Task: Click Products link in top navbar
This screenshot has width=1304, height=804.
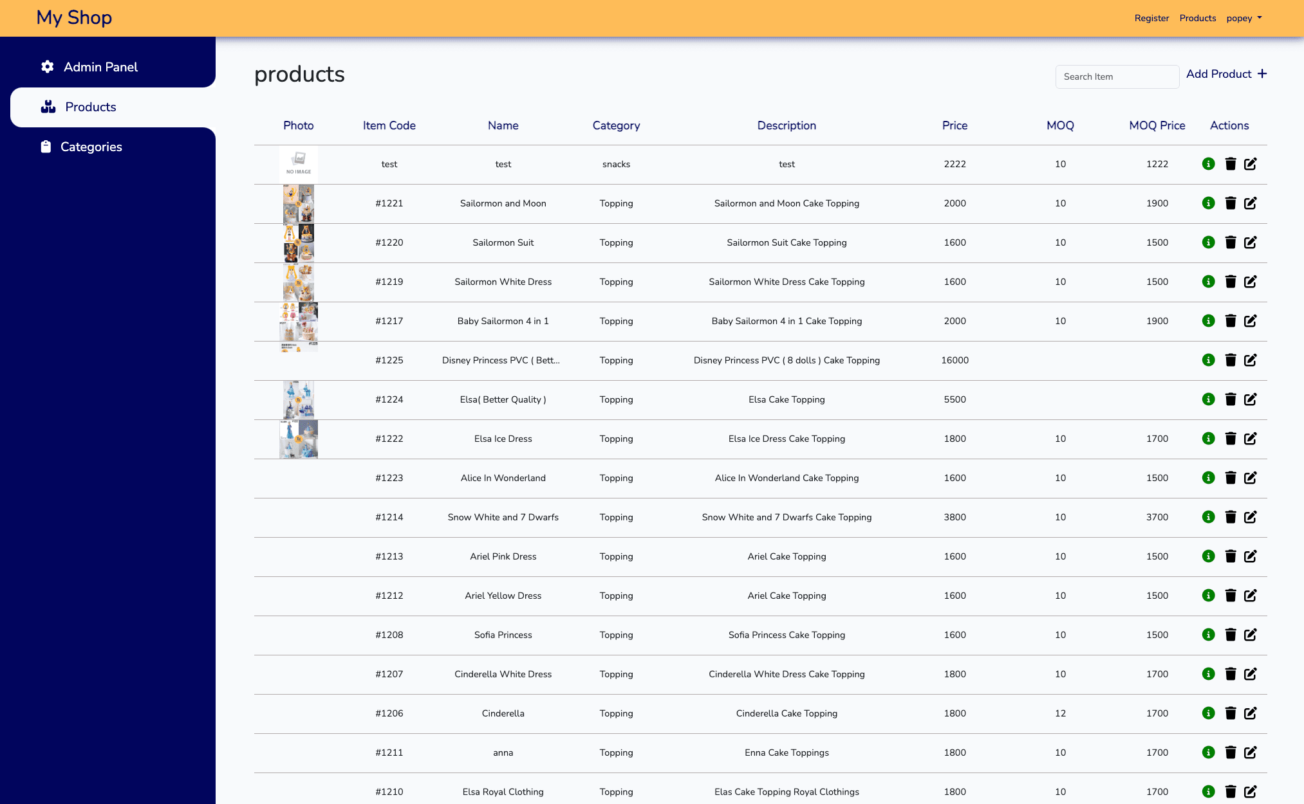Action: pyautogui.click(x=1197, y=18)
